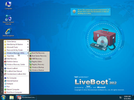Viewport: 134px width, 100px height.
Task: Click the Microsoft Tools folder icon
Action: [5, 47]
